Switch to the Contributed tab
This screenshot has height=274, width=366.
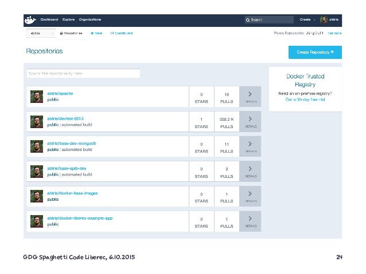(x=122, y=33)
